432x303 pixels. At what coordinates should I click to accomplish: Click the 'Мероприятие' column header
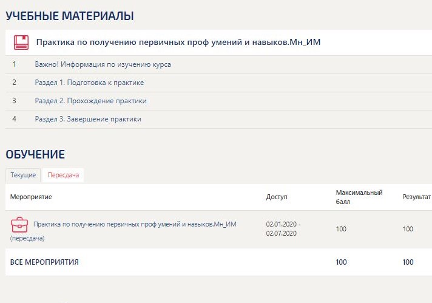[x=31, y=197]
